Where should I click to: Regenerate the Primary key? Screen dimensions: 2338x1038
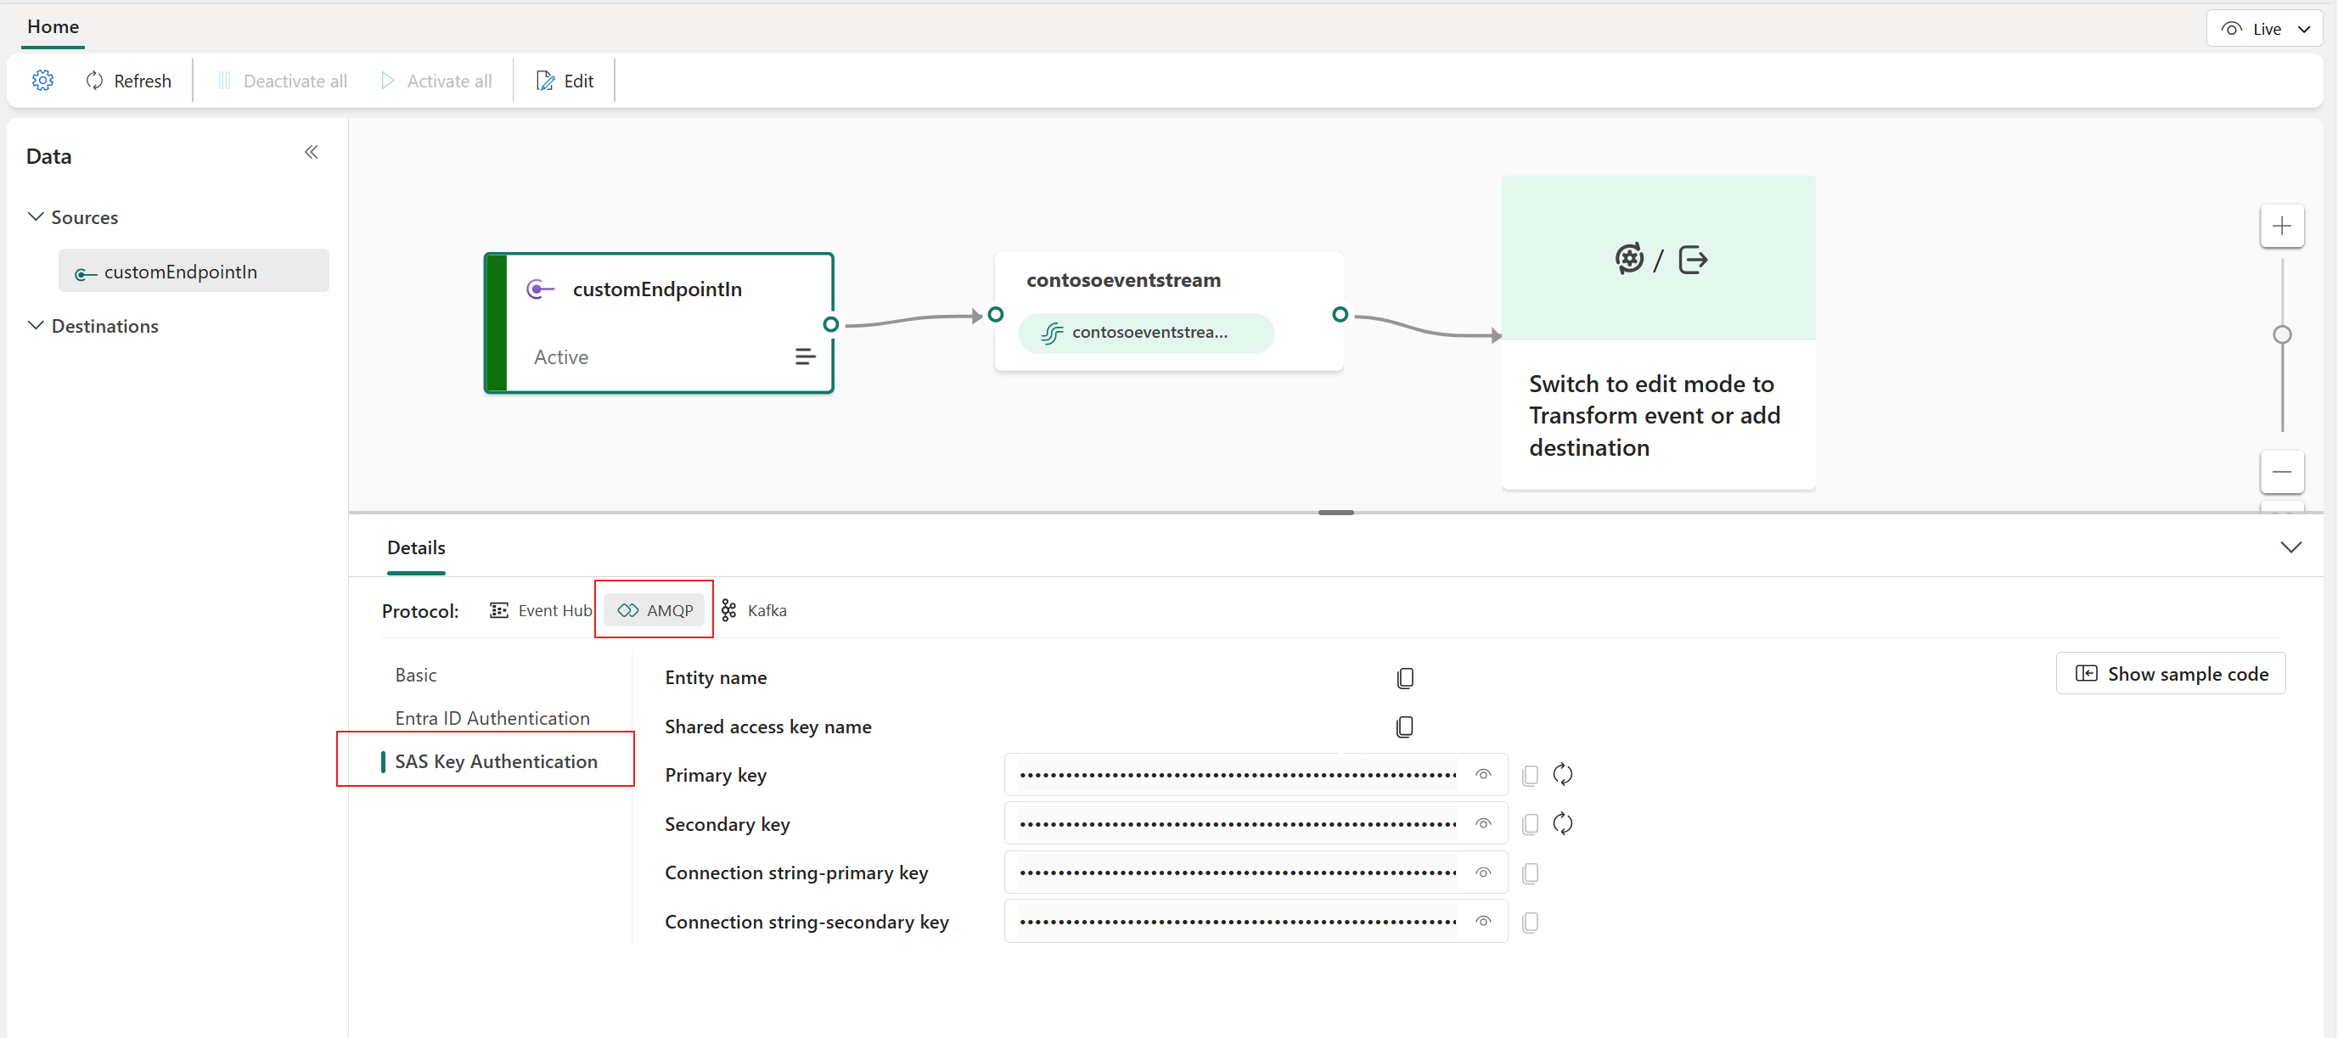click(x=1563, y=774)
